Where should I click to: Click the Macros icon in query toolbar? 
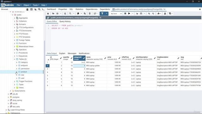170,14
